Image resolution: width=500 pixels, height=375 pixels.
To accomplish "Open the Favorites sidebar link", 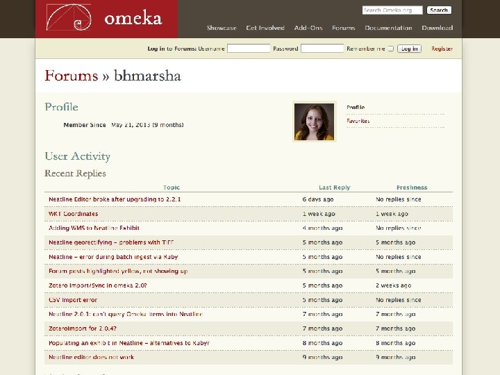I will (358, 121).
